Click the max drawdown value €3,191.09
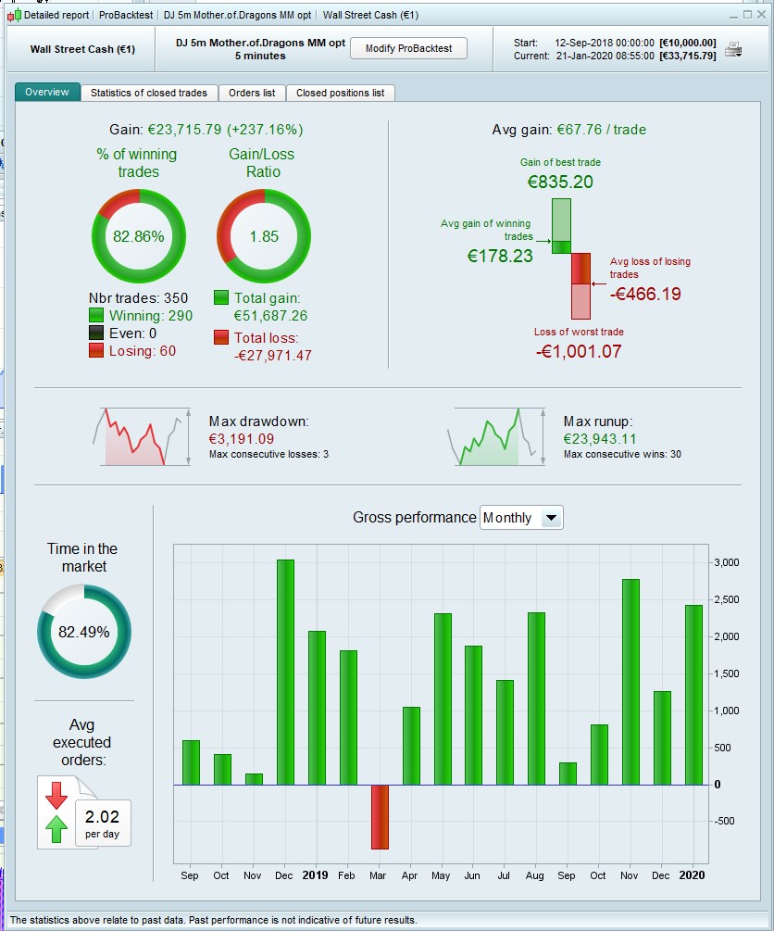 click(242, 439)
